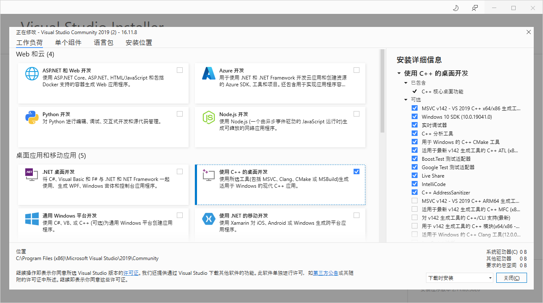This screenshot has width=543, height=303.
Task: Uncheck Windows 10 SDK (10.0.19041.0) component
Action: 415,117
